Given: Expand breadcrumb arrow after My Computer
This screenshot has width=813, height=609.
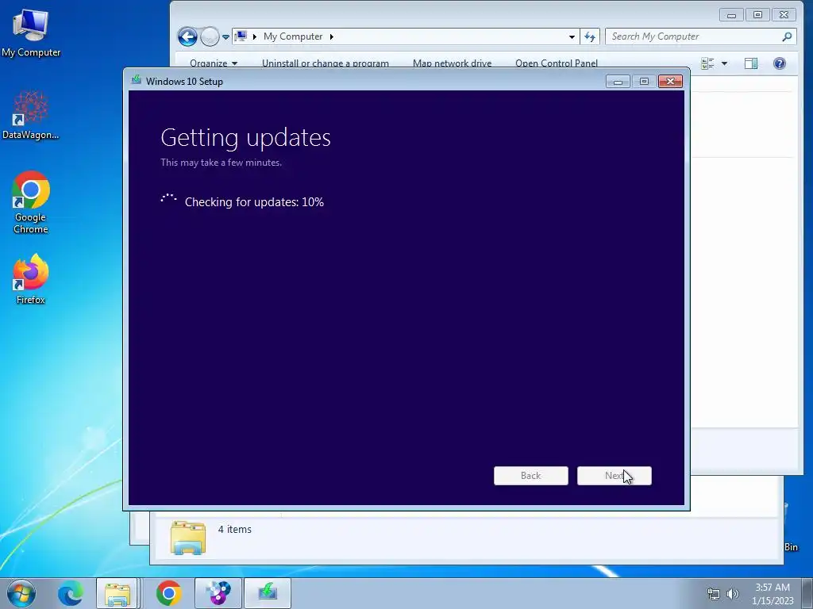Looking at the screenshot, I should tap(331, 36).
